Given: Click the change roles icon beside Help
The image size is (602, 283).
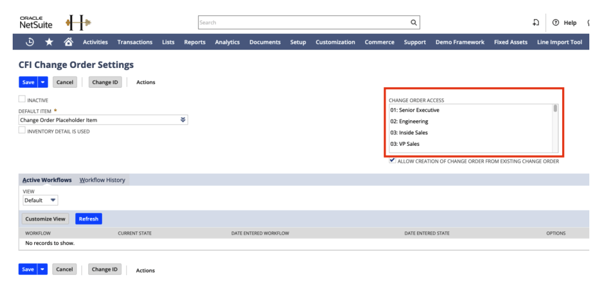Looking at the screenshot, I should (535, 22).
